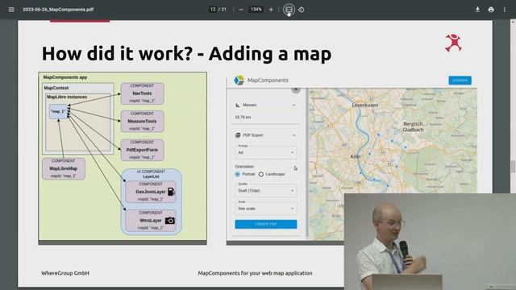Click the PdfExportForm component box

coord(142,150)
